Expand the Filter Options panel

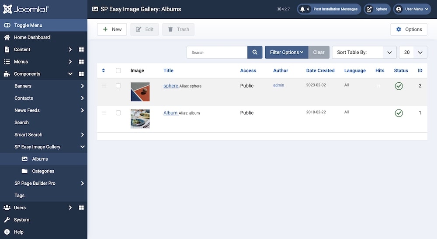(286, 53)
